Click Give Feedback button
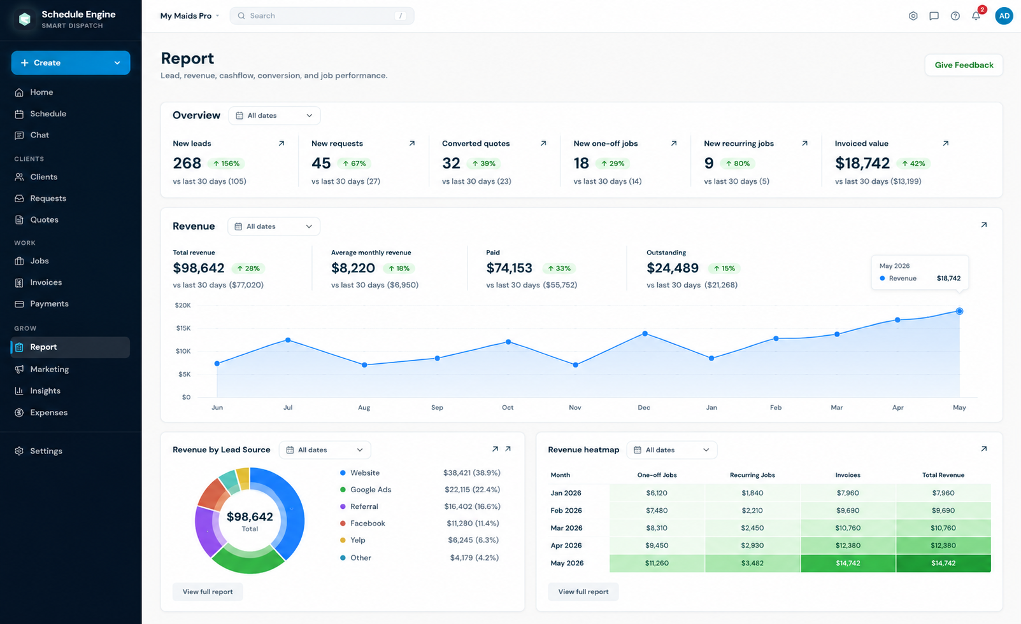1021x624 pixels. tap(964, 65)
